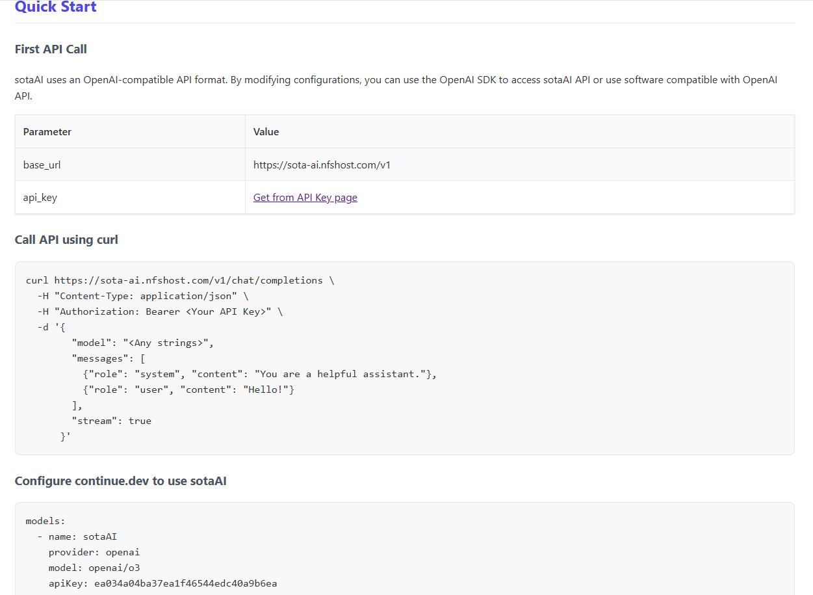
Task: Click the 'Authorization: Bearer' code line
Action: click(160, 311)
